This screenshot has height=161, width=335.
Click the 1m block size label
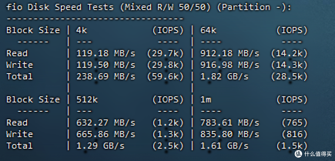pyautogui.click(x=206, y=100)
